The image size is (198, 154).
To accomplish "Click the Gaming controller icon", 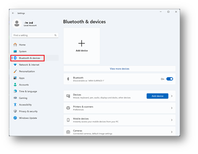I will pos(15,98).
